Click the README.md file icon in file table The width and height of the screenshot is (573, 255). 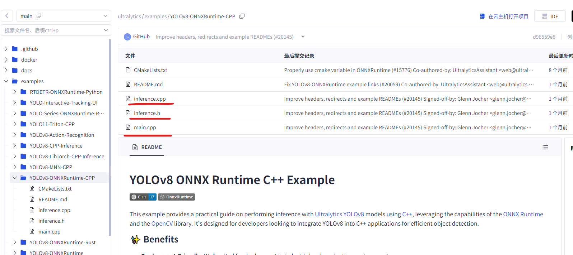tap(128, 84)
